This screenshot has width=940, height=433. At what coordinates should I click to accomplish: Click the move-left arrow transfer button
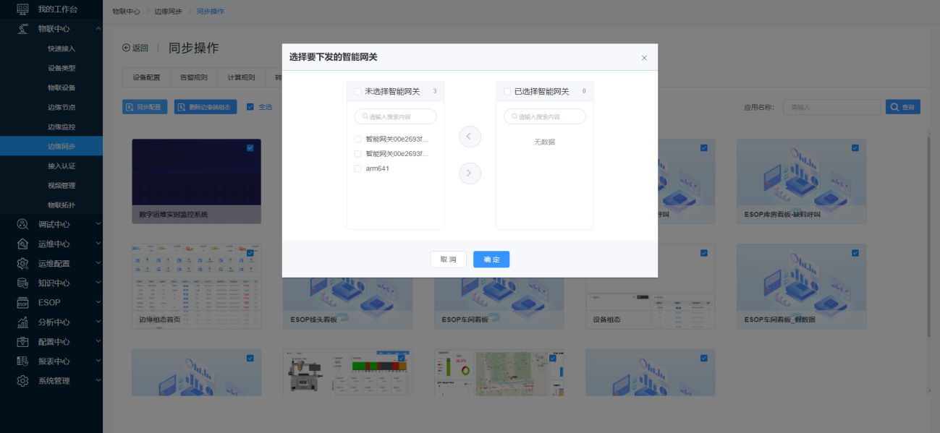[470, 137]
